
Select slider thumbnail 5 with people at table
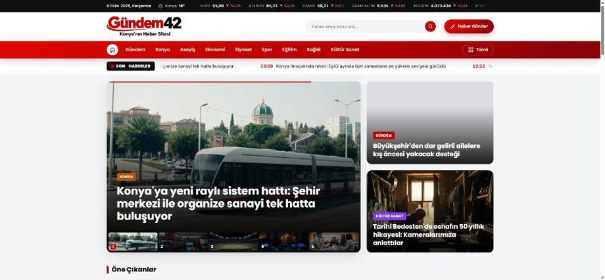pyautogui.click(x=334, y=242)
